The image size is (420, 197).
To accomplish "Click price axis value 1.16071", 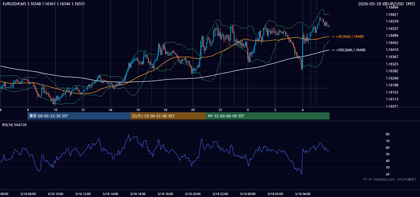I will [x=392, y=106].
